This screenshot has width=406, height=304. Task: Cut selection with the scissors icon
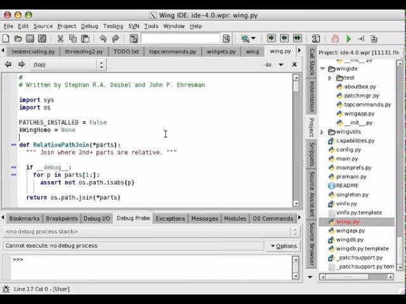tap(60, 39)
